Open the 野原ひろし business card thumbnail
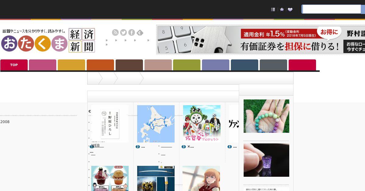 point(110,124)
